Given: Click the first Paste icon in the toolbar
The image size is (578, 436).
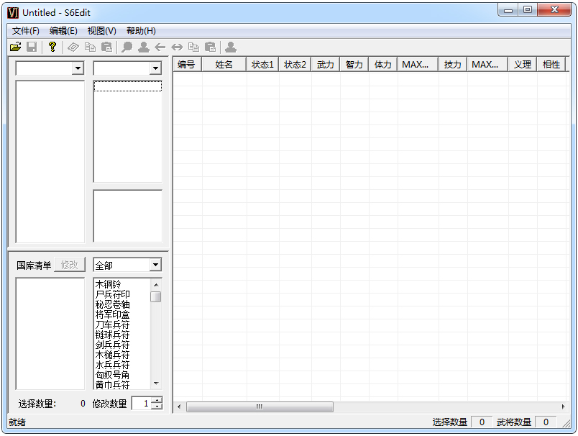Looking at the screenshot, I should tap(106, 47).
